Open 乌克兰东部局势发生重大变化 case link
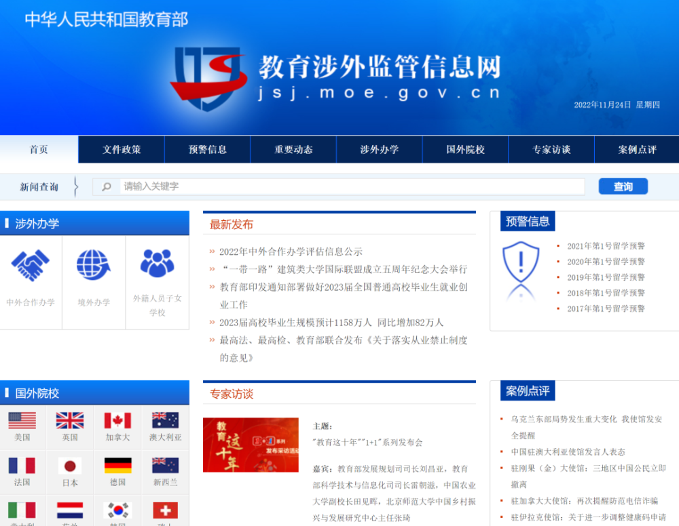This screenshot has height=526, width=679. [x=587, y=427]
